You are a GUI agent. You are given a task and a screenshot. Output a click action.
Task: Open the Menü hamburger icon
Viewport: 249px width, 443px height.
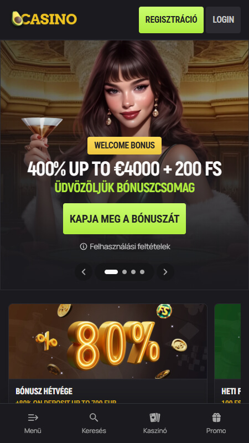coord(33,418)
